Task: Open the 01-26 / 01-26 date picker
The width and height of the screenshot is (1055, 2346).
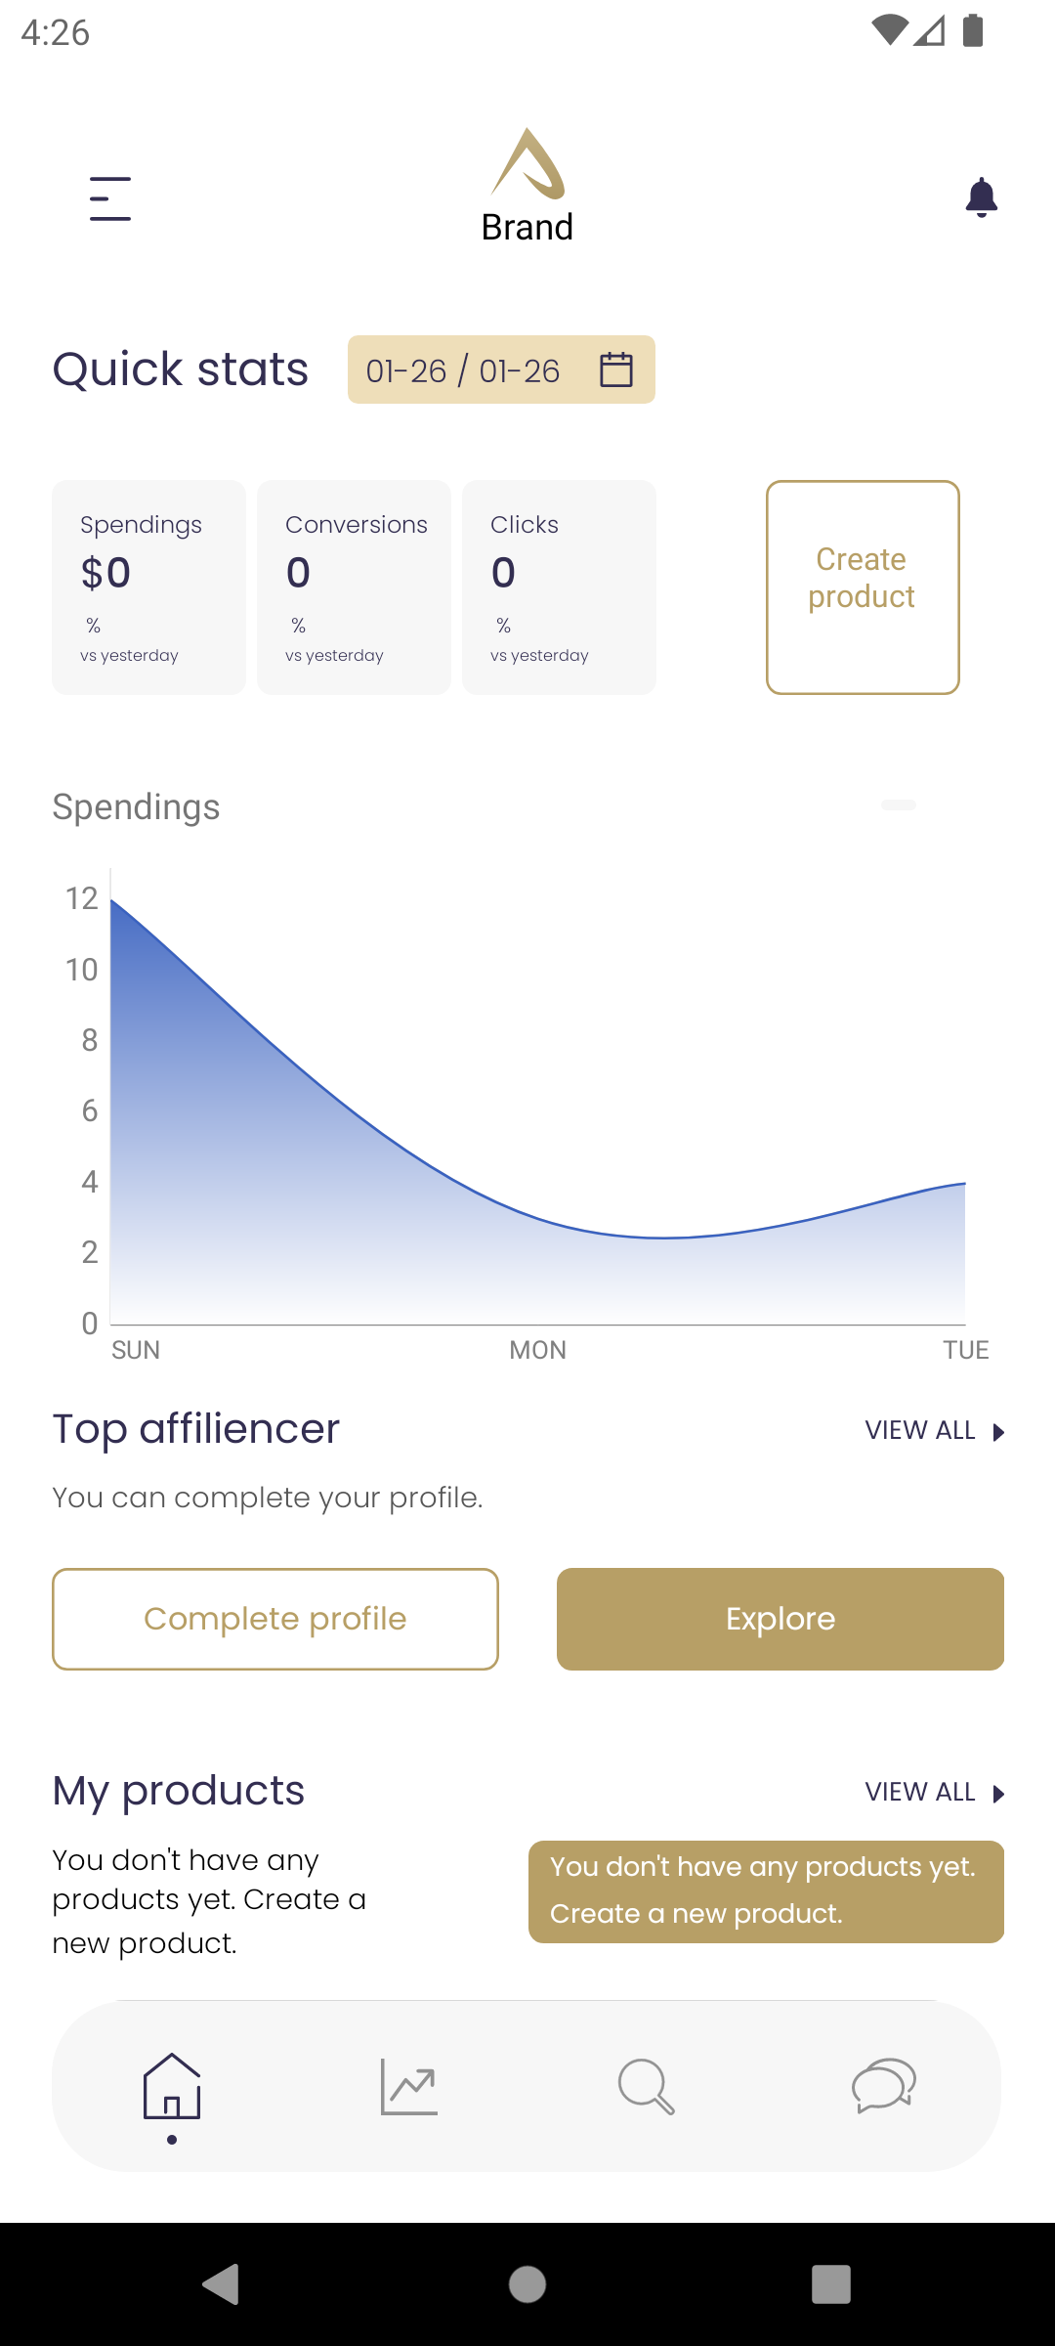Action: coord(501,369)
